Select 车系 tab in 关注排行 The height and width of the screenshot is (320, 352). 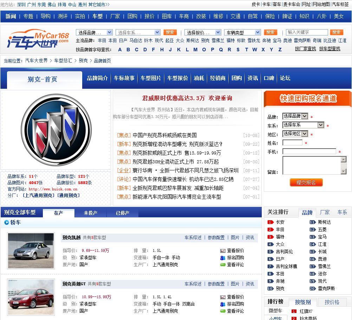click(x=342, y=212)
